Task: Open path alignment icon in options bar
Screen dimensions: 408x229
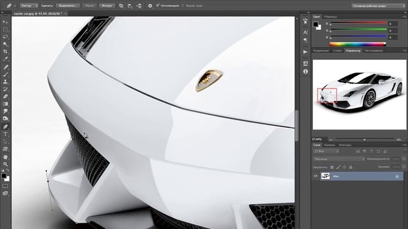Action: 130,6
